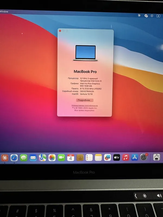Launch Freeform from the Dock
Viewport: 163px width, 217px height.
tap(108, 158)
